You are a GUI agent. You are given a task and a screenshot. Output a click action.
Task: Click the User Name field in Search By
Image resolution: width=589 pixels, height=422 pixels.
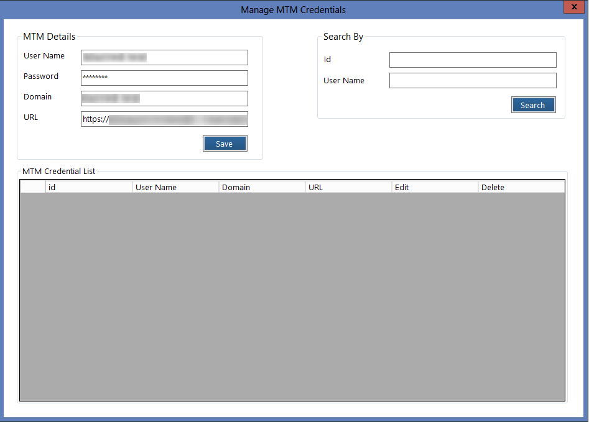tap(473, 80)
